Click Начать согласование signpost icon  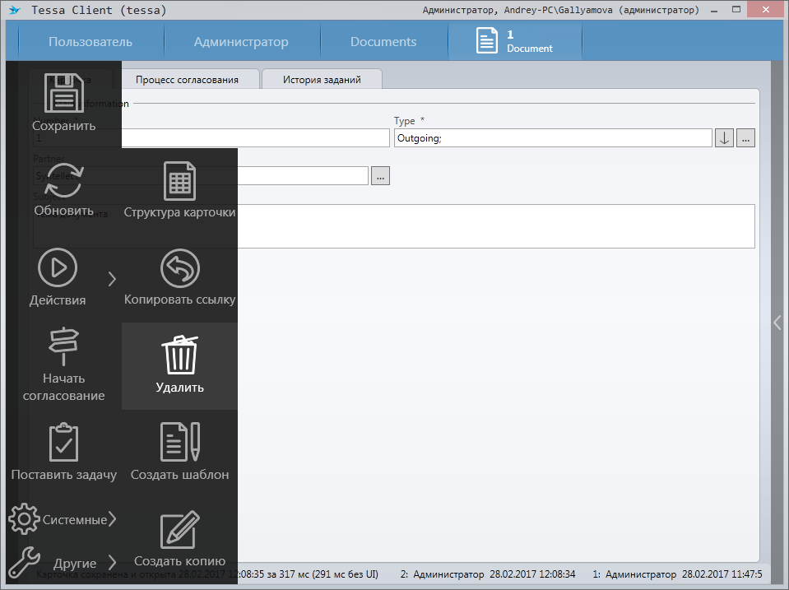pyautogui.click(x=63, y=346)
